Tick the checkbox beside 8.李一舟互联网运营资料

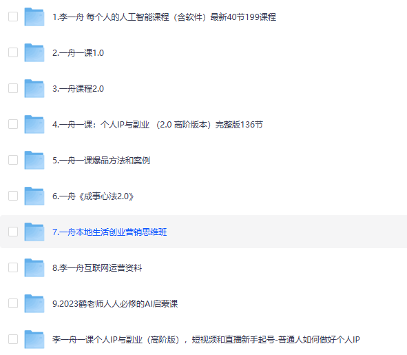[13, 267]
